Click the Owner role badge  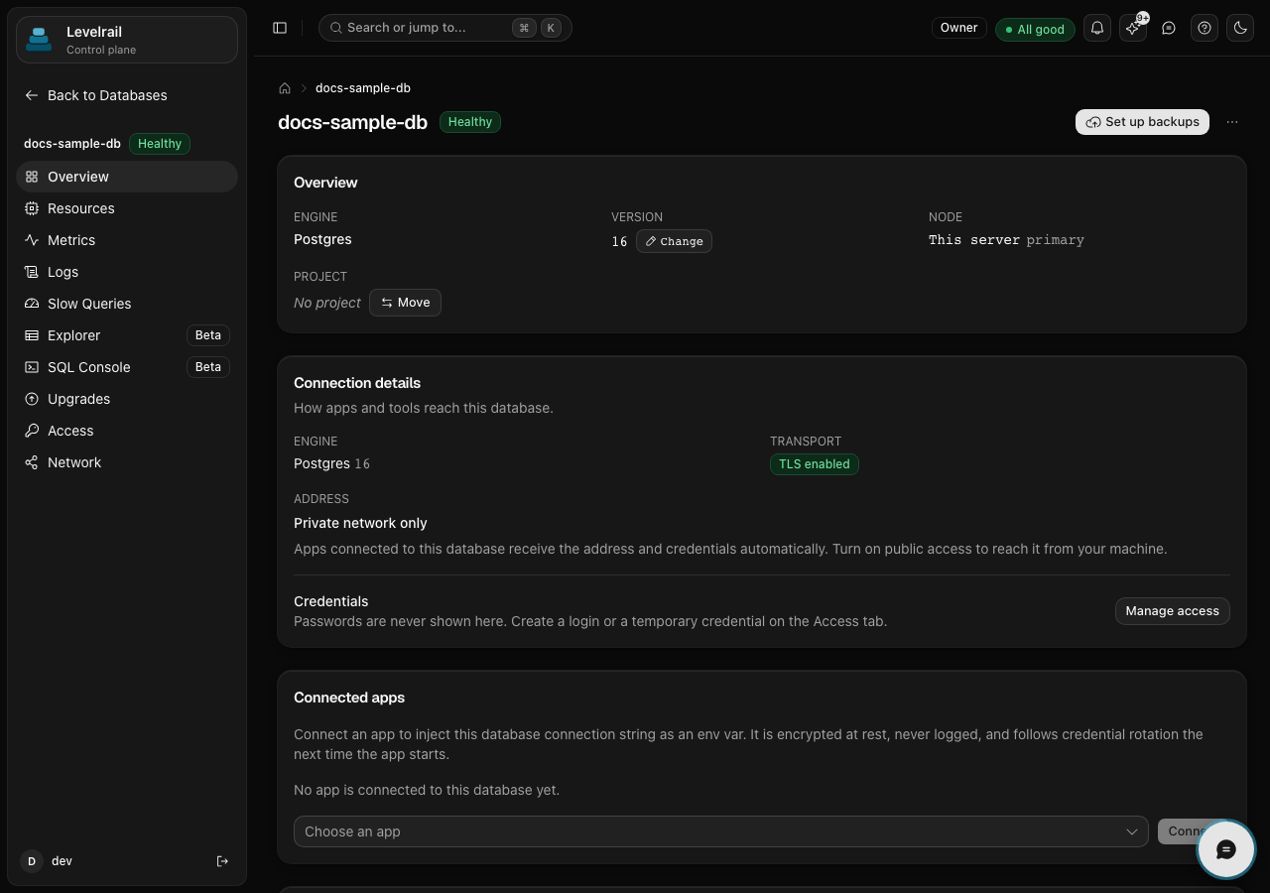959,28
